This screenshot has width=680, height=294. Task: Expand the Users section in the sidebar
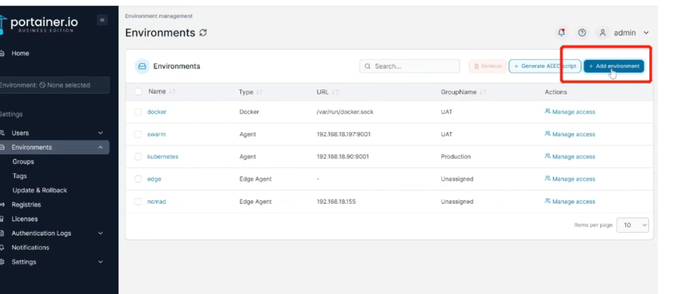coord(100,133)
